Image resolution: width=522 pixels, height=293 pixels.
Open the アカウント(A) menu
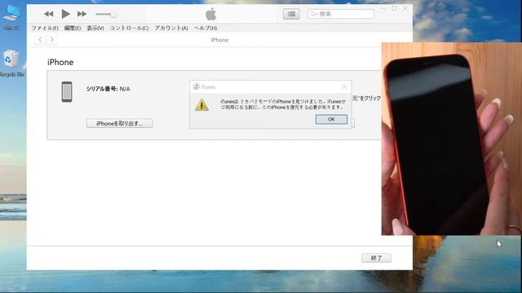[x=171, y=28]
